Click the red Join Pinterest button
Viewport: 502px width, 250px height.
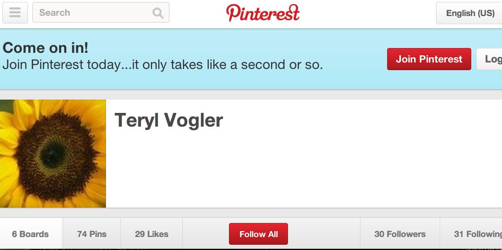pyautogui.click(x=429, y=59)
